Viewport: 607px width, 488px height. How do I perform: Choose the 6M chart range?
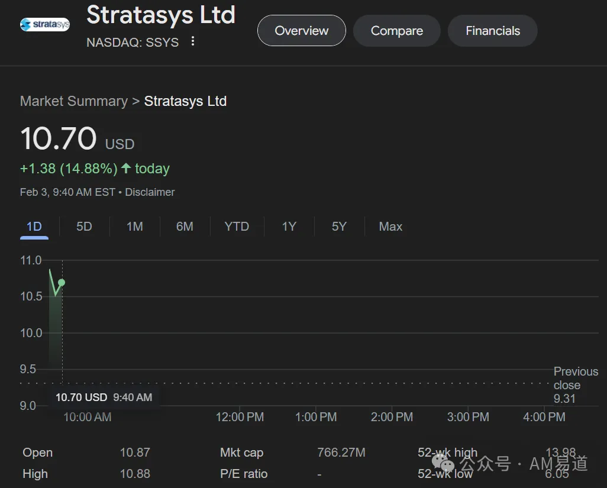[185, 227]
